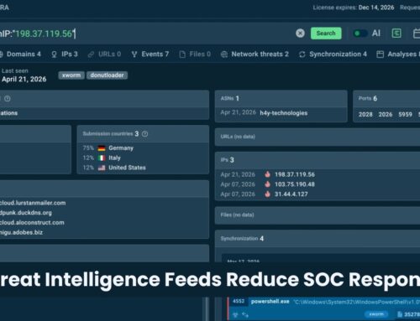This screenshot has width=420, height=321.
Task: Click the search query input field
Action: pyautogui.click(x=145, y=34)
